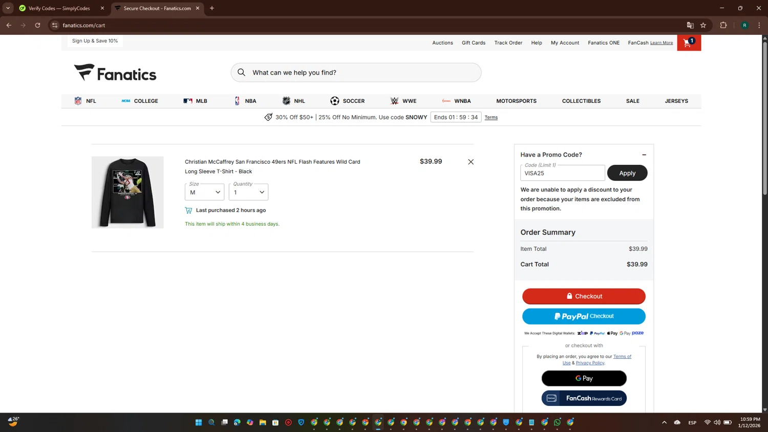Open the NHL menu
Viewport: 768px width, 432px height.
pyautogui.click(x=293, y=101)
